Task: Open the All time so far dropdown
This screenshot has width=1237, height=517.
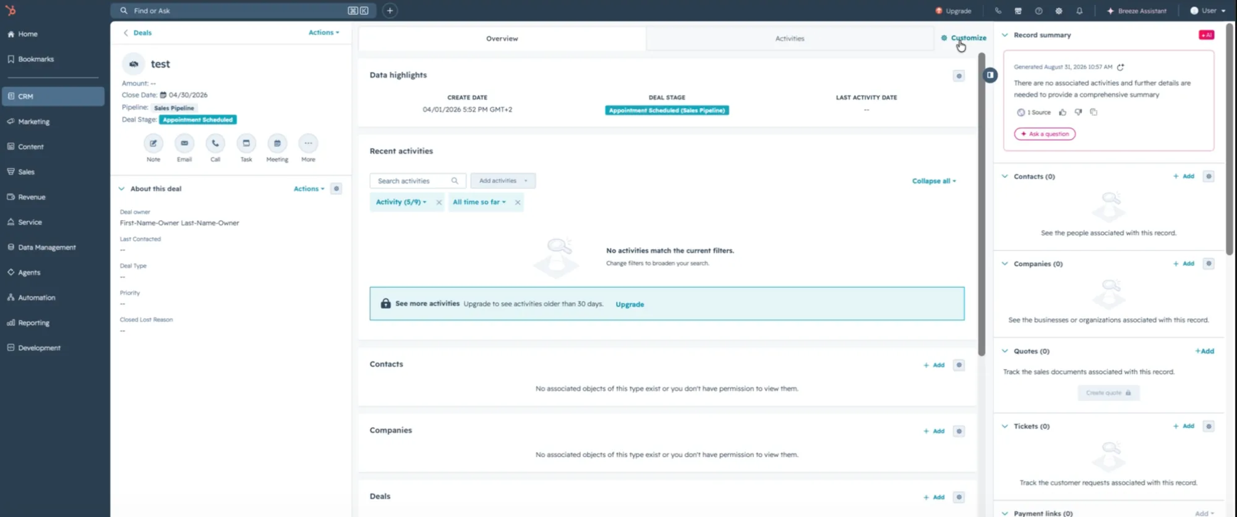Action: tap(479, 202)
